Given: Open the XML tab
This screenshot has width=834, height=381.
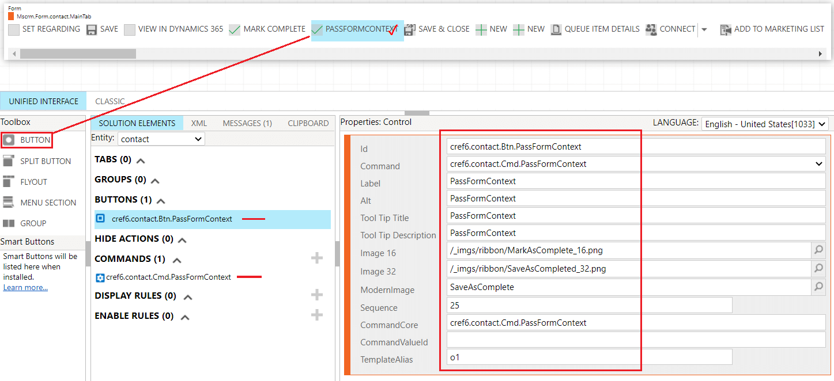Looking at the screenshot, I should point(198,123).
